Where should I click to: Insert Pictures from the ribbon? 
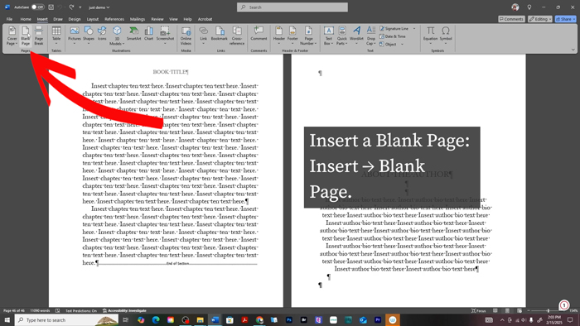click(75, 36)
